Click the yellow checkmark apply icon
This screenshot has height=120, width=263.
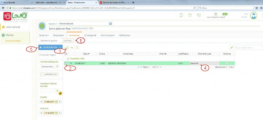click(x=60, y=93)
